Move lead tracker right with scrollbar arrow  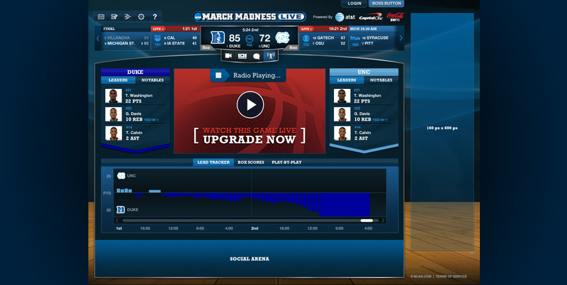click(383, 220)
